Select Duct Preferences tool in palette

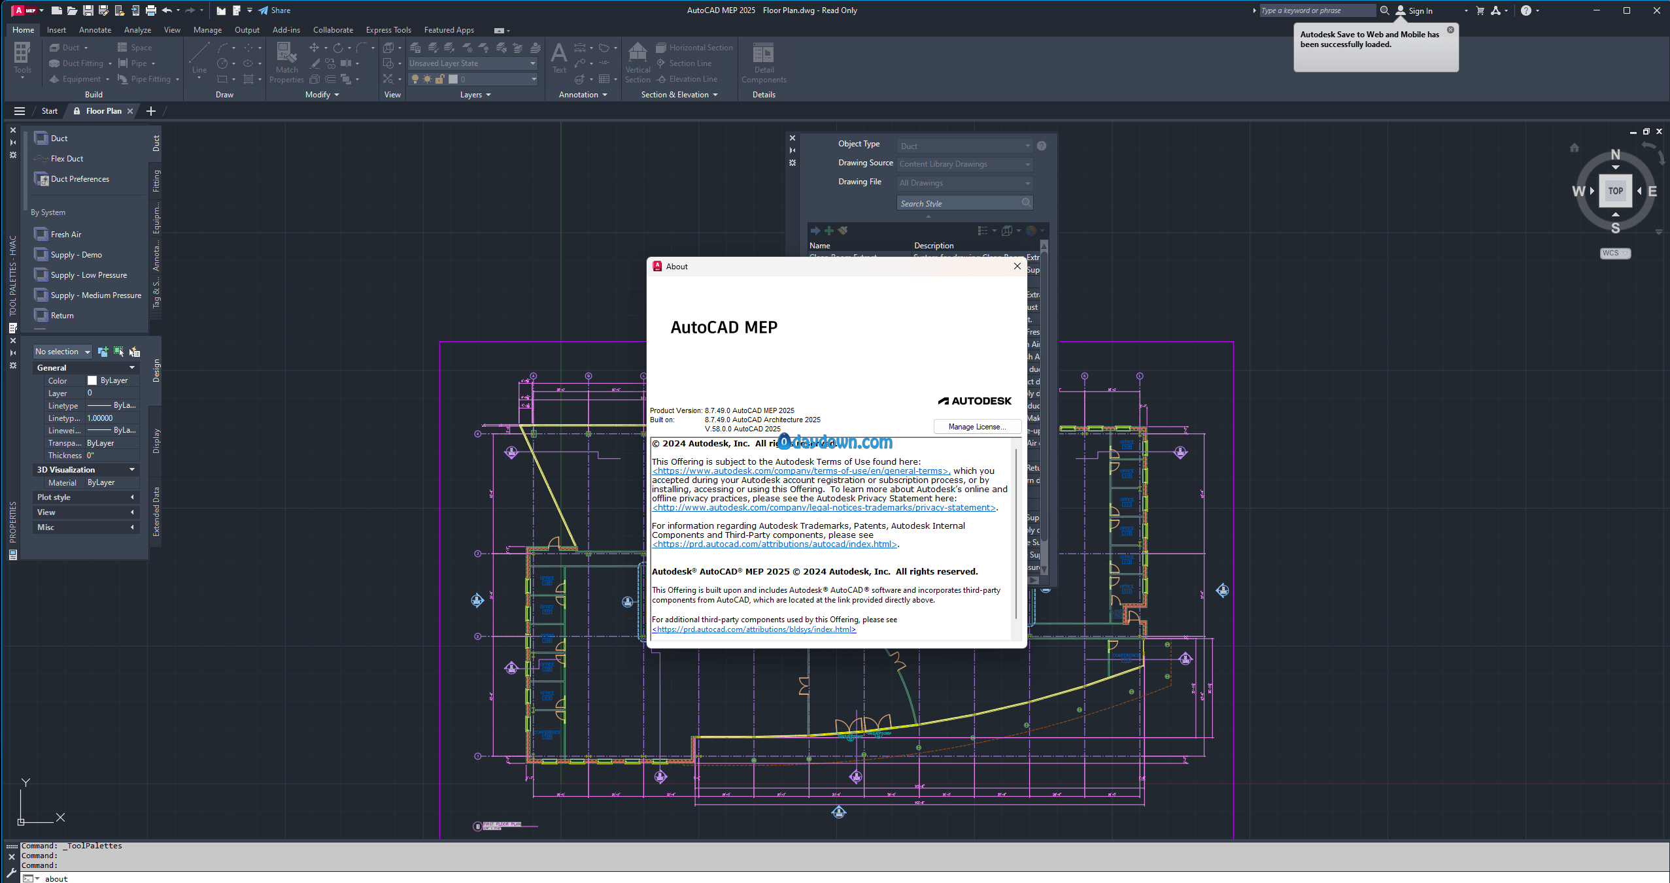pyautogui.click(x=72, y=179)
